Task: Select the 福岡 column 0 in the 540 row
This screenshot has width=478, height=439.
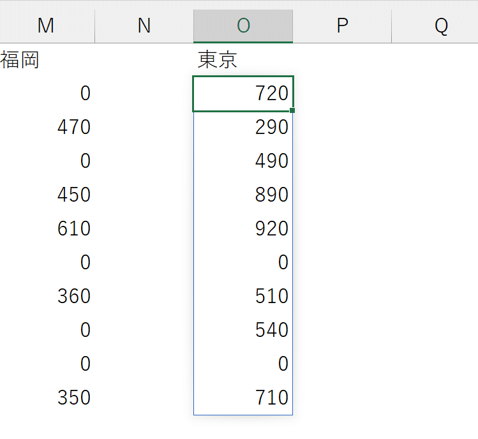Action: tap(47, 330)
